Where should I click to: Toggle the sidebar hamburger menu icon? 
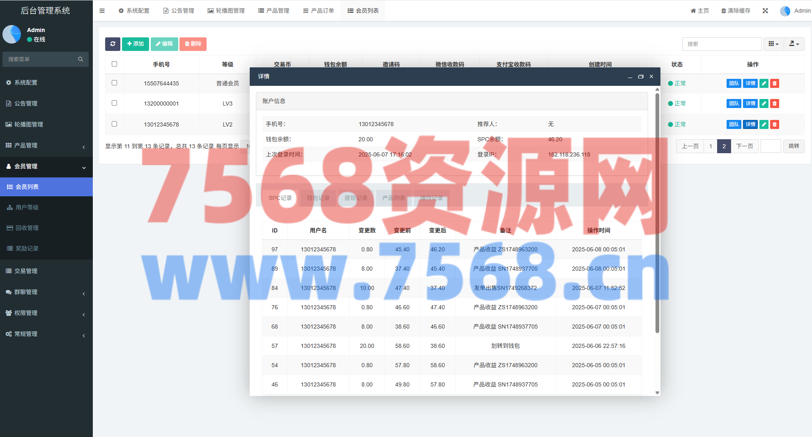coord(102,11)
